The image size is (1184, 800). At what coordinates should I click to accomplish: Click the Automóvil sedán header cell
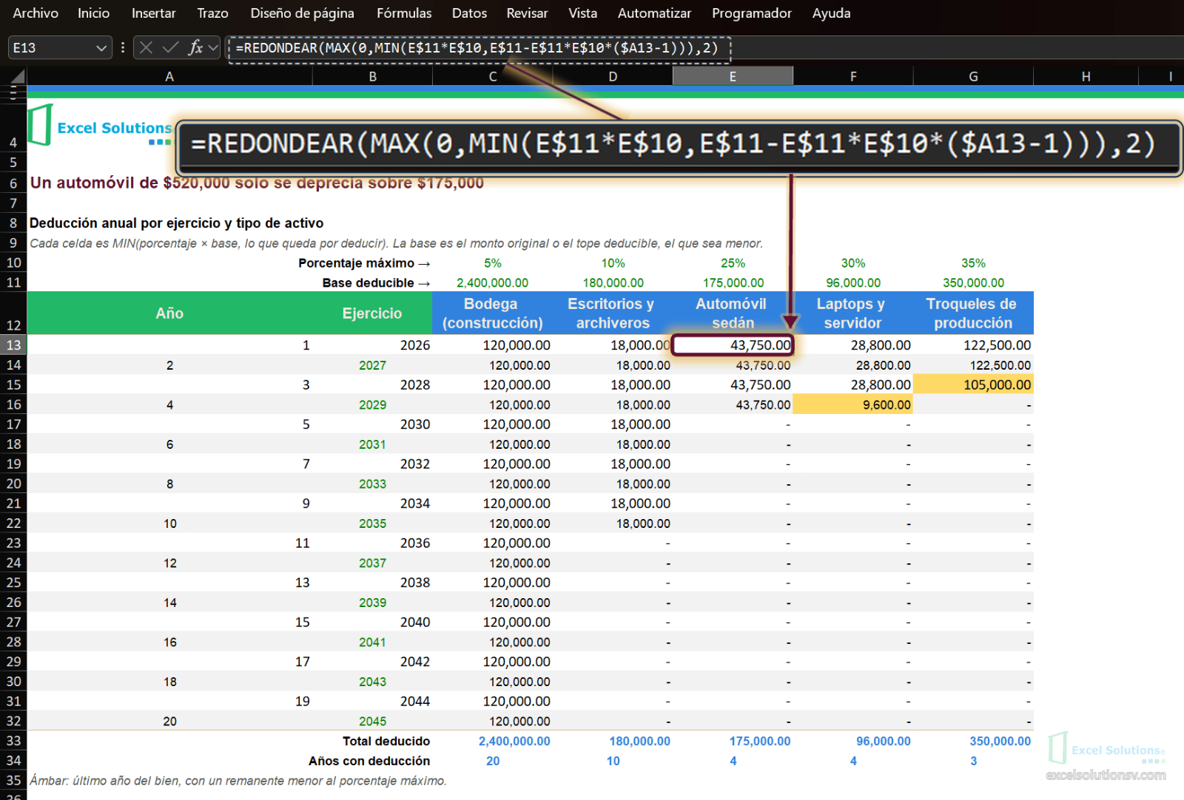point(733,313)
